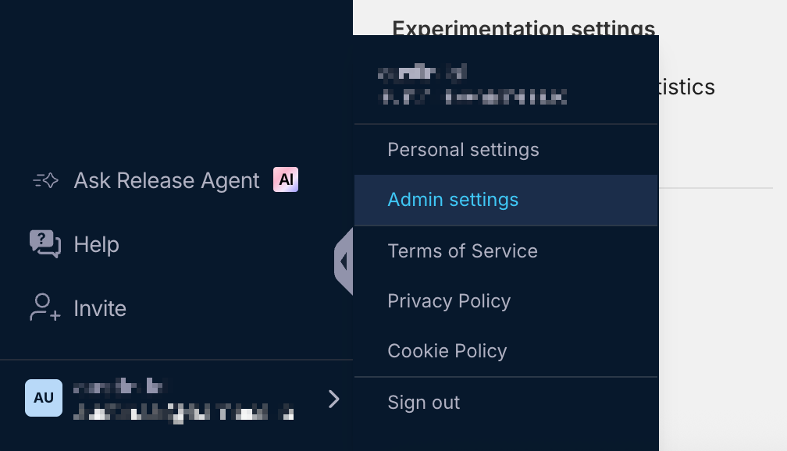Select Admin settings
787x451 pixels.
tap(453, 200)
